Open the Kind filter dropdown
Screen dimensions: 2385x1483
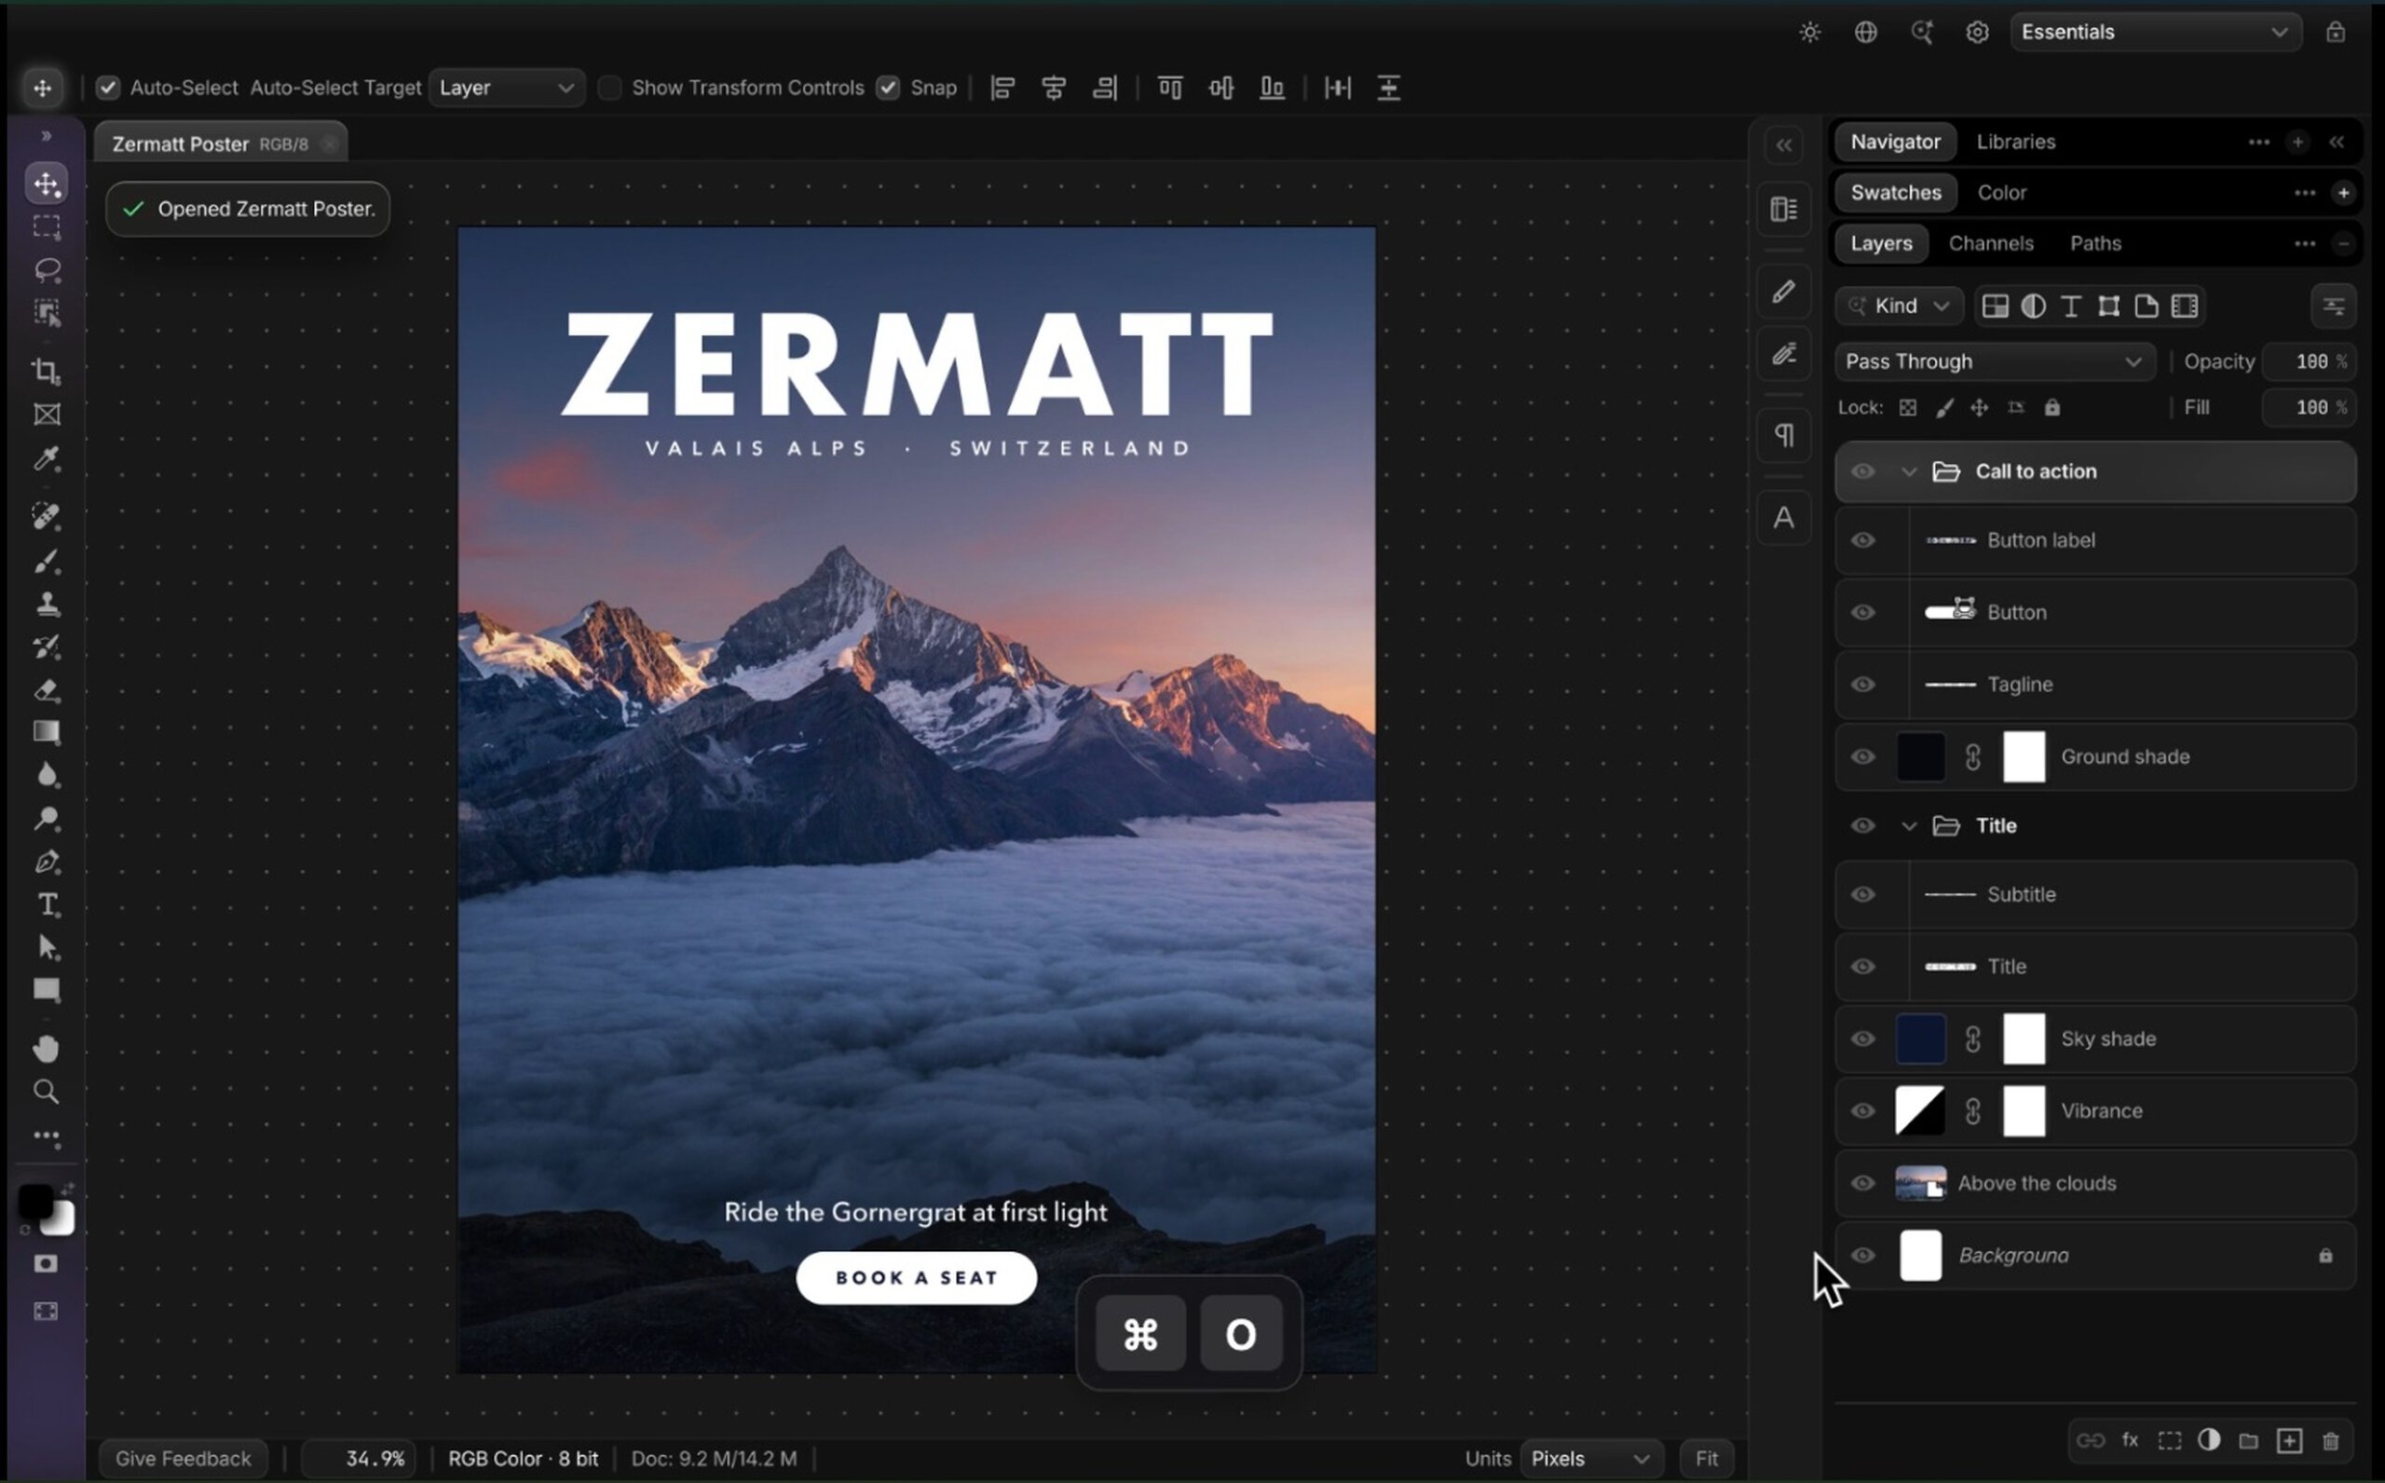tap(1899, 307)
